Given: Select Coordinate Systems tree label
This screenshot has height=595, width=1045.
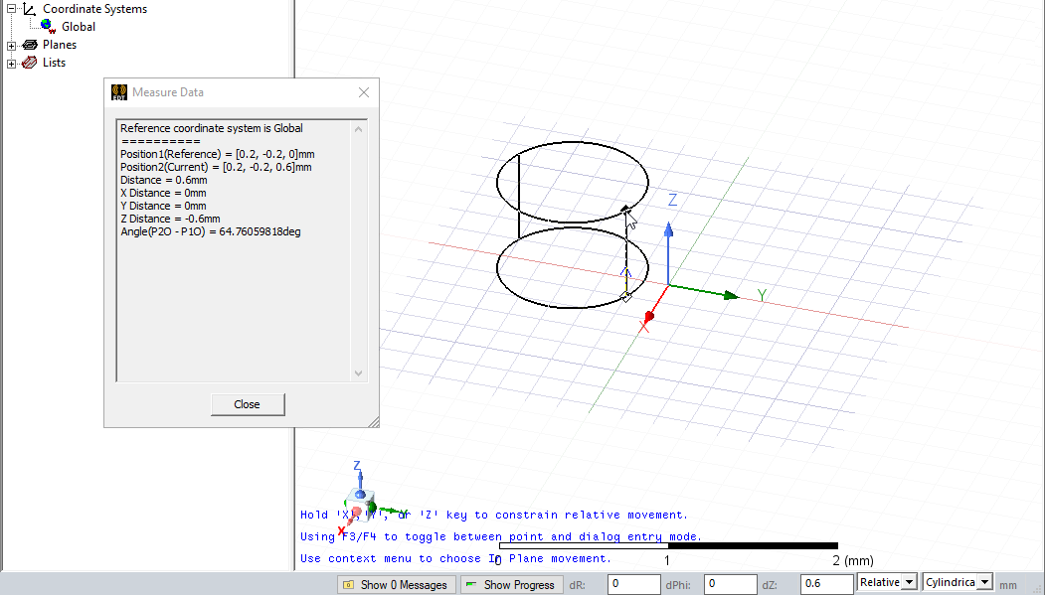Looking at the screenshot, I should [x=94, y=9].
